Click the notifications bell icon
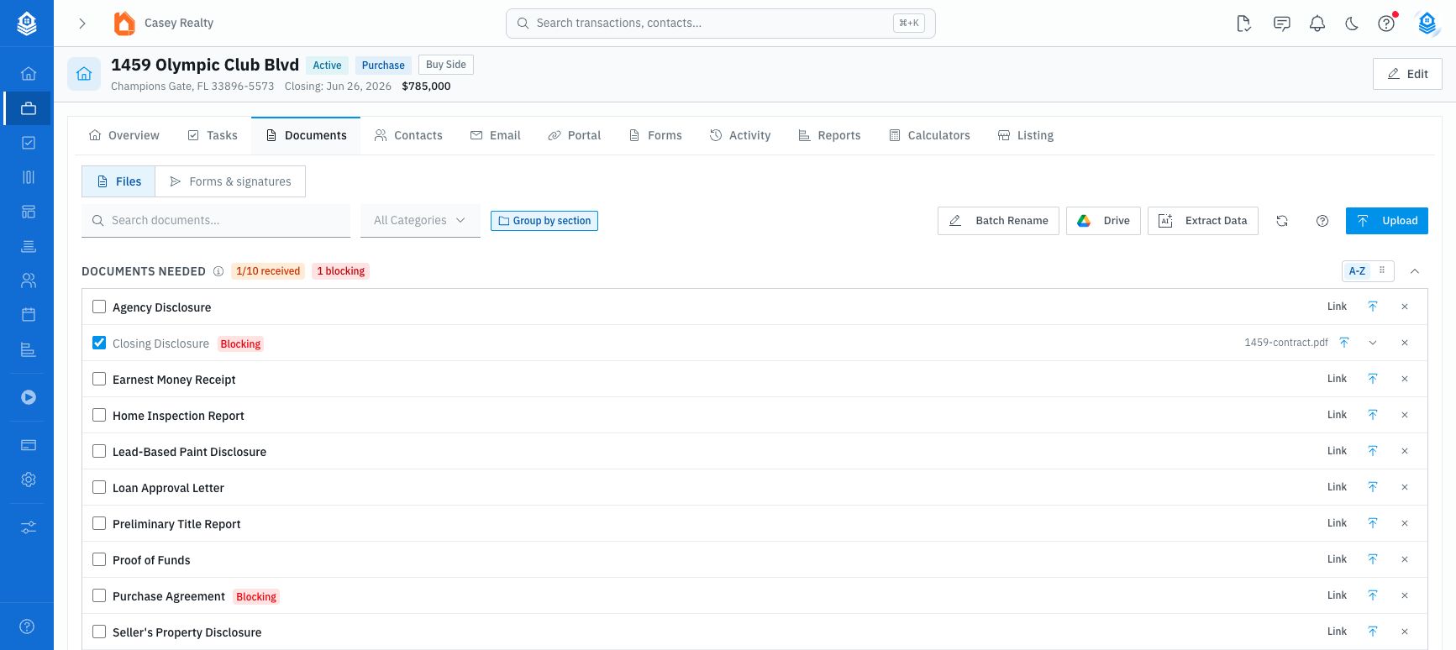The width and height of the screenshot is (1456, 650). [x=1317, y=24]
